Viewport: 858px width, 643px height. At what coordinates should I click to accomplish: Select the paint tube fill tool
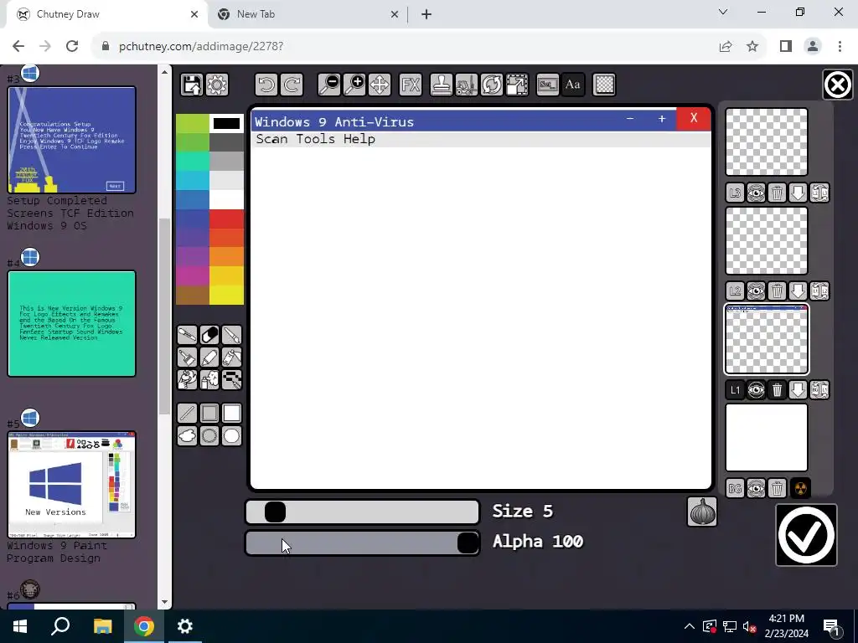[231, 357]
